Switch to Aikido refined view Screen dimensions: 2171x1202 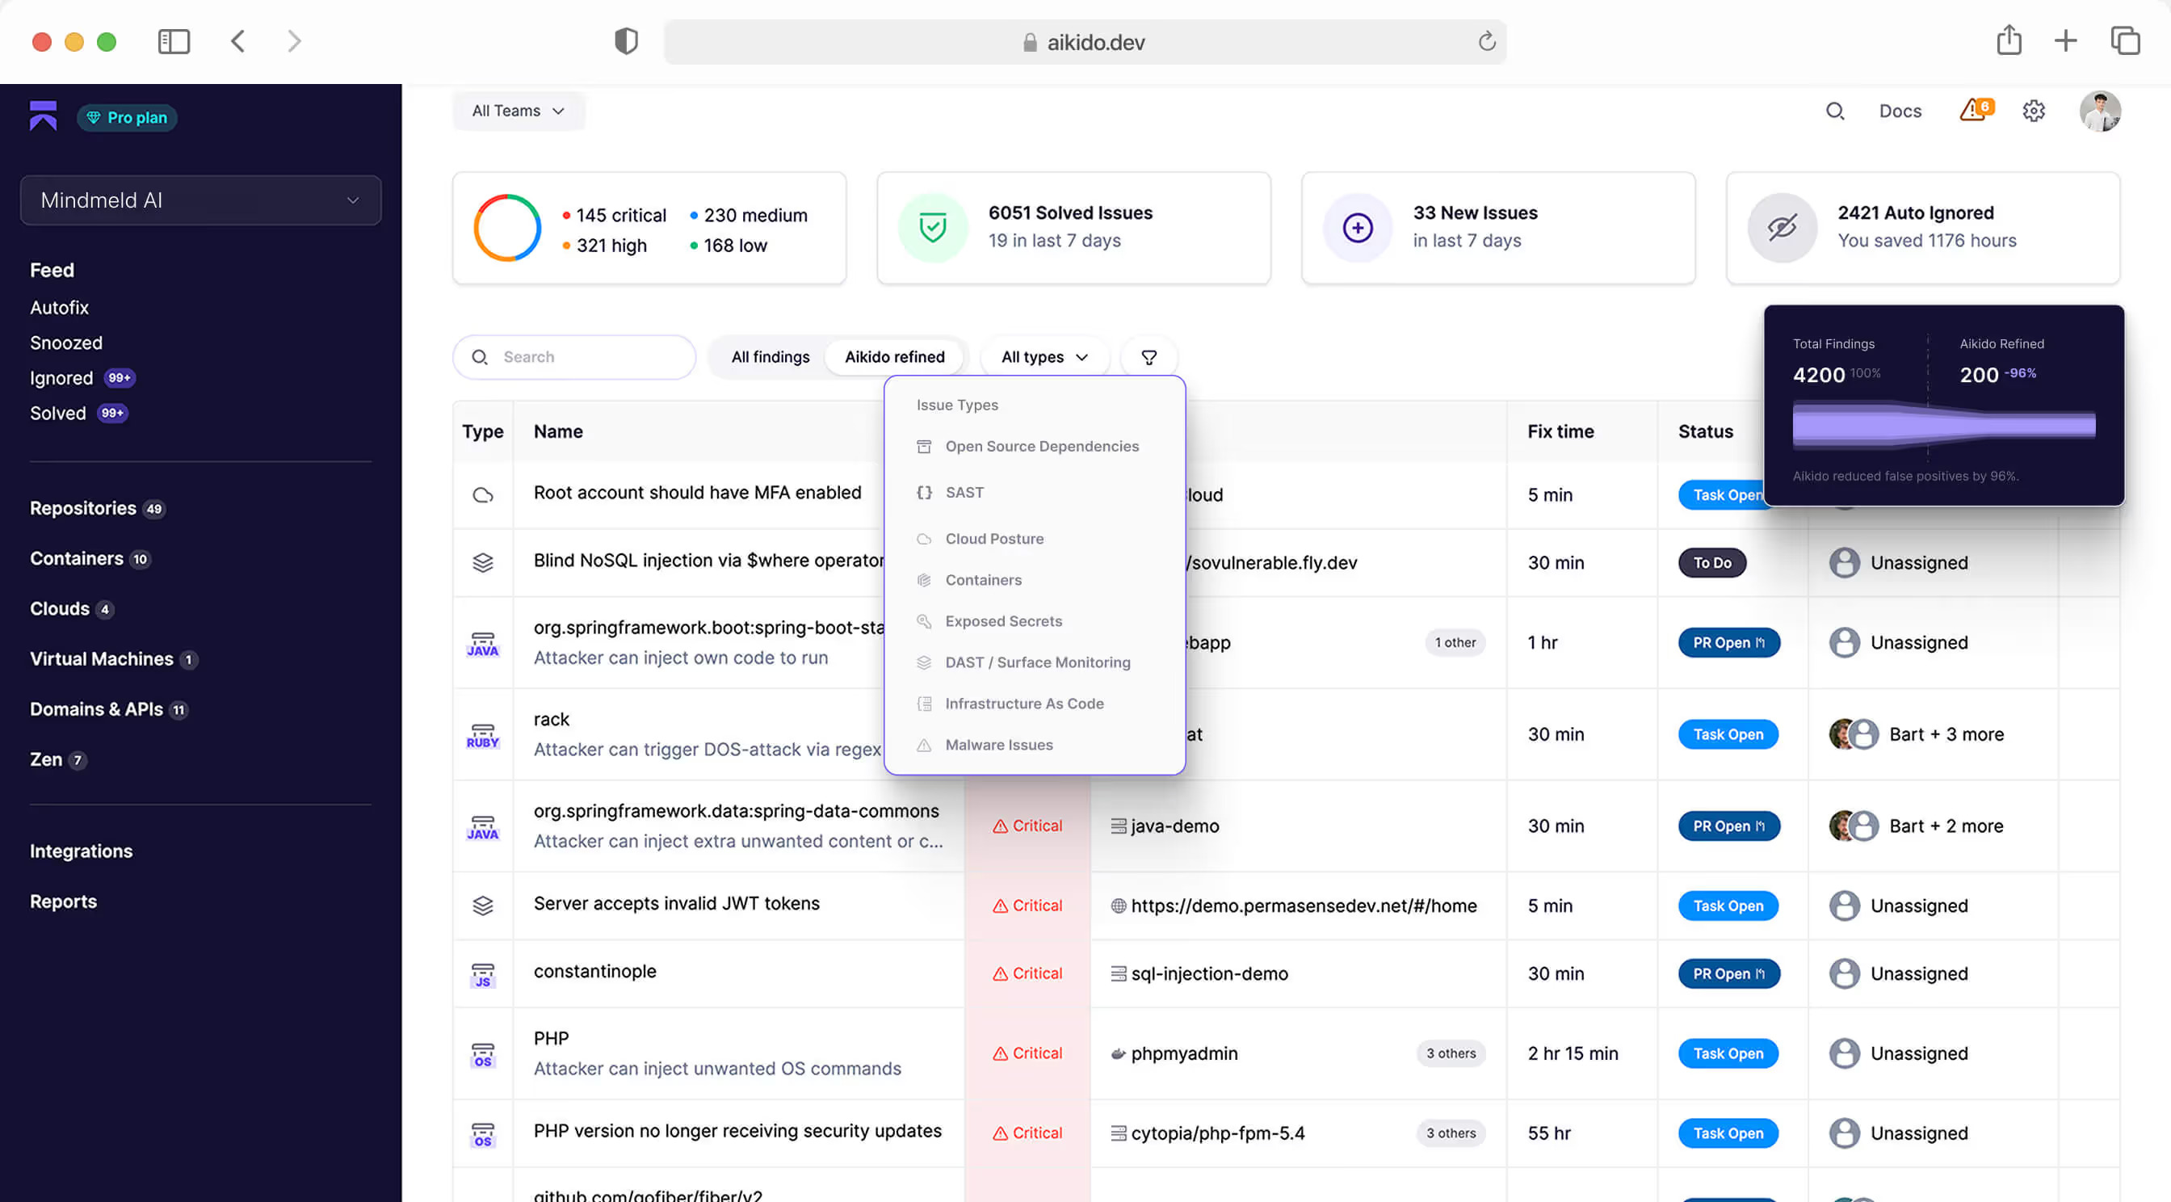[x=894, y=357]
